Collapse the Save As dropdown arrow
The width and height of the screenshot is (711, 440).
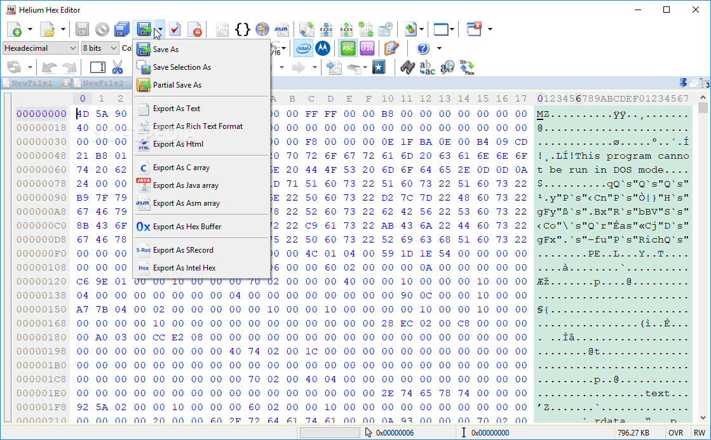[159, 29]
